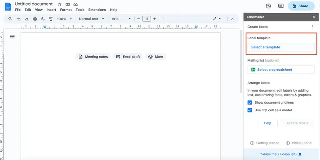The image size is (320, 160).
Task: Click the document vertical scrollbar
Action: point(242,61)
